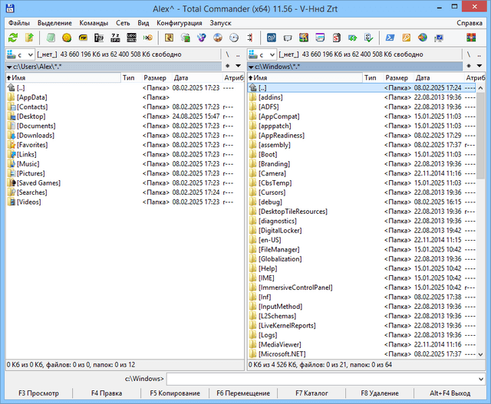Click the PowerShell icon in the toolbar
This screenshot has width=491, height=404.
(x=390, y=37)
